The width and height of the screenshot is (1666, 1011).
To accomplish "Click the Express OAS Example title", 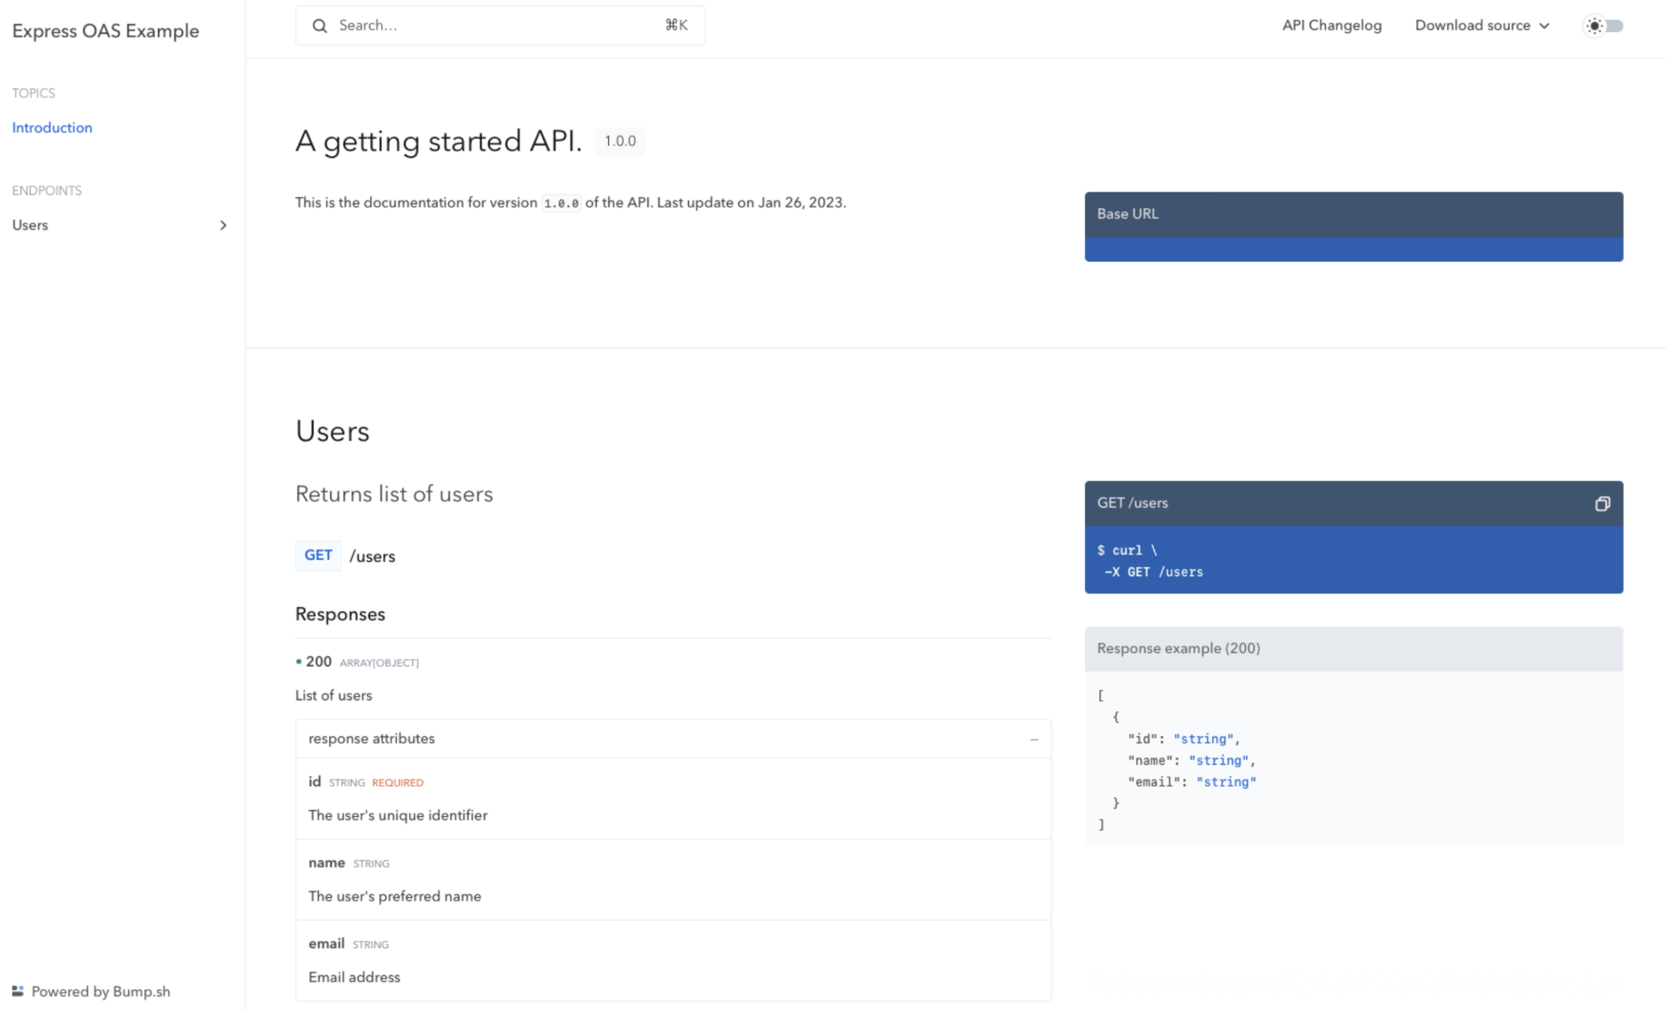I will coord(105,30).
